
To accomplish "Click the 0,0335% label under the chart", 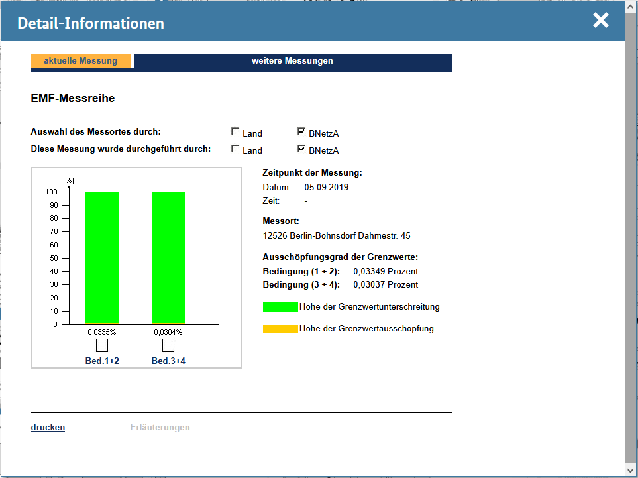I will 102,332.
